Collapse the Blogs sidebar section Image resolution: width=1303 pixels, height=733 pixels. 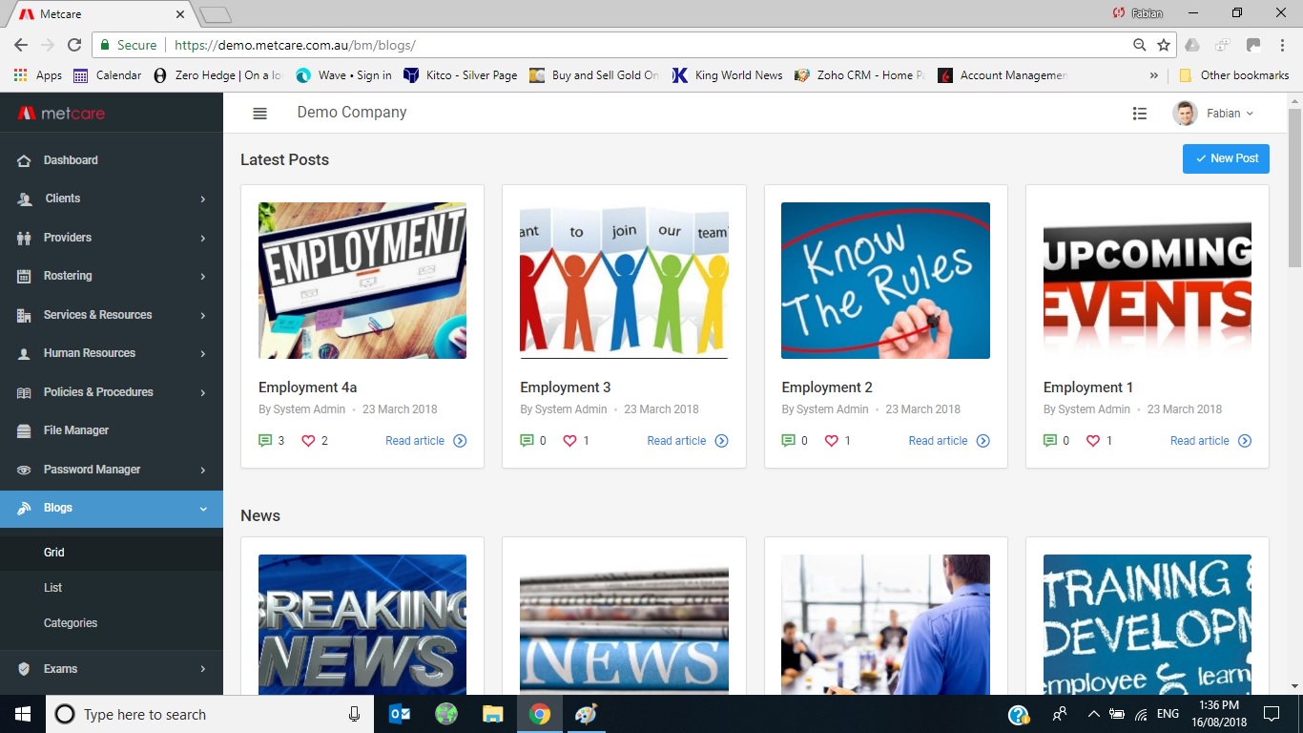tap(112, 509)
